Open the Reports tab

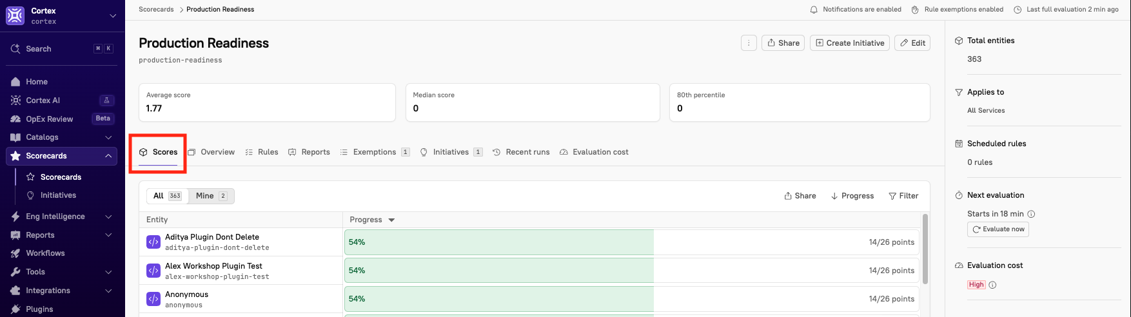(x=309, y=152)
